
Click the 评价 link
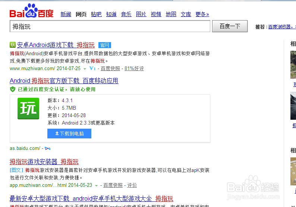pyautogui.click(x=132, y=185)
